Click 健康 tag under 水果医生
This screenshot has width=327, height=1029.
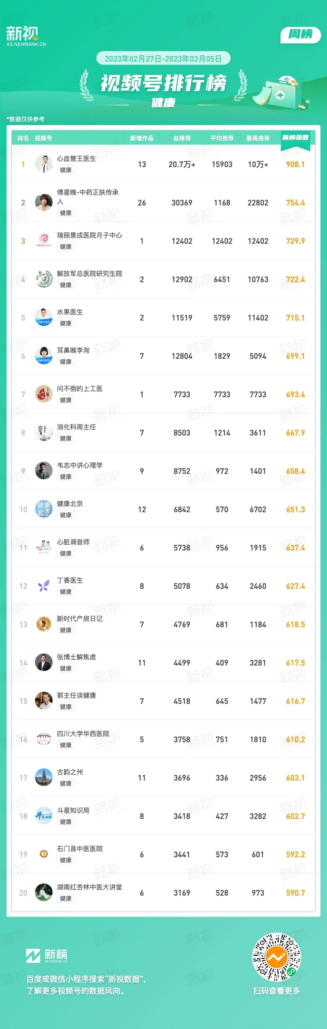pos(66,323)
